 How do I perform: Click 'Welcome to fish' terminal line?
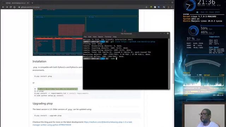pyautogui.click(x=108, y=40)
